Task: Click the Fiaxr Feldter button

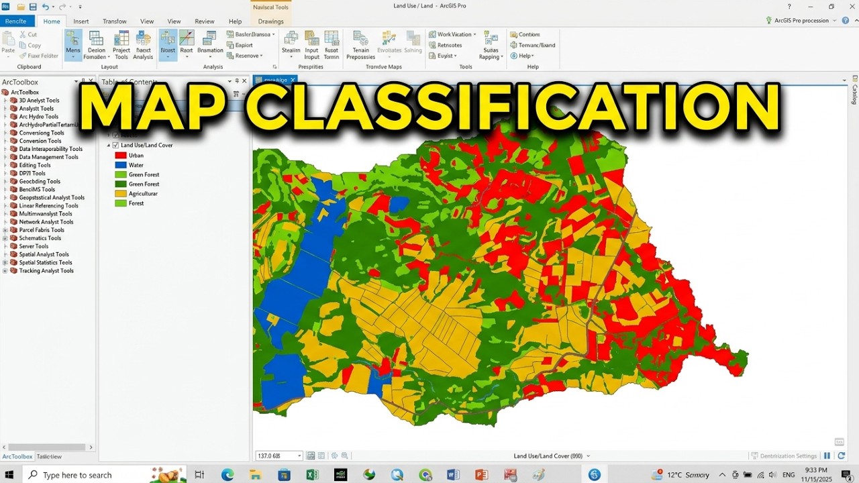Action: click(38, 56)
